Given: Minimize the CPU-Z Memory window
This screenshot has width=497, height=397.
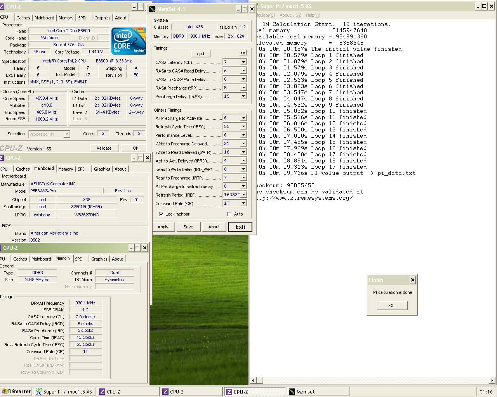Looking at the screenshot, I should 131,248.
